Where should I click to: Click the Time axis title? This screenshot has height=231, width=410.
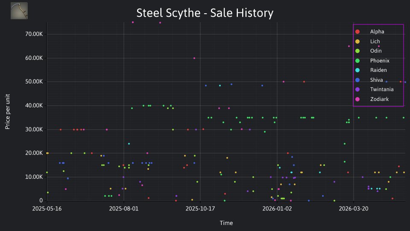(226, 223)
